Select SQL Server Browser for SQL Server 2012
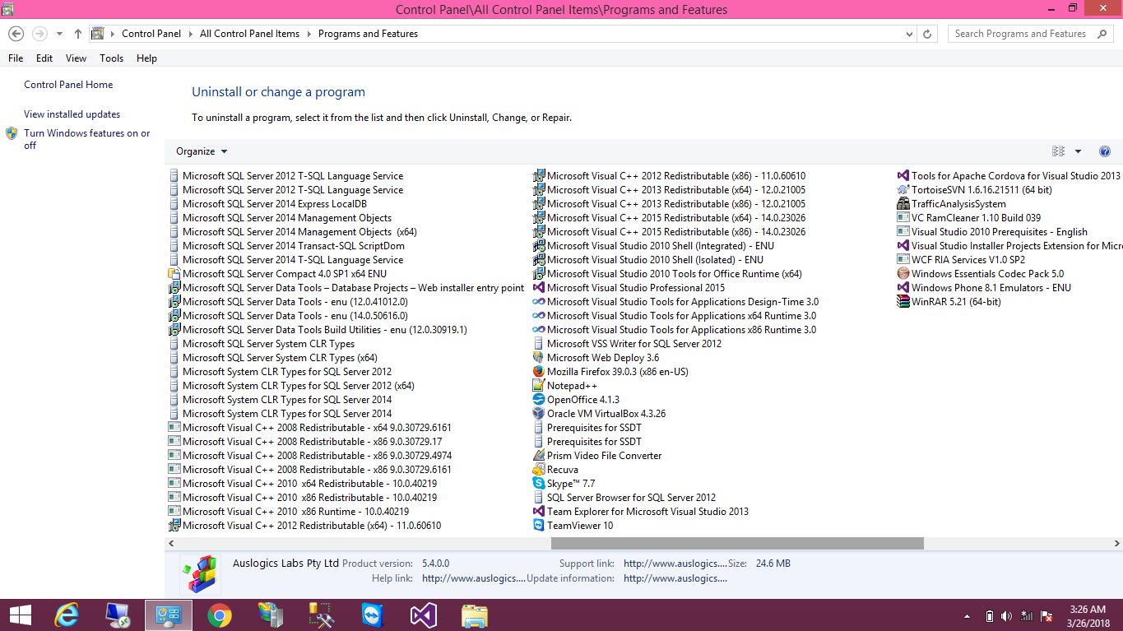This screenshot has height=631, width=1123. click(631, 498)
